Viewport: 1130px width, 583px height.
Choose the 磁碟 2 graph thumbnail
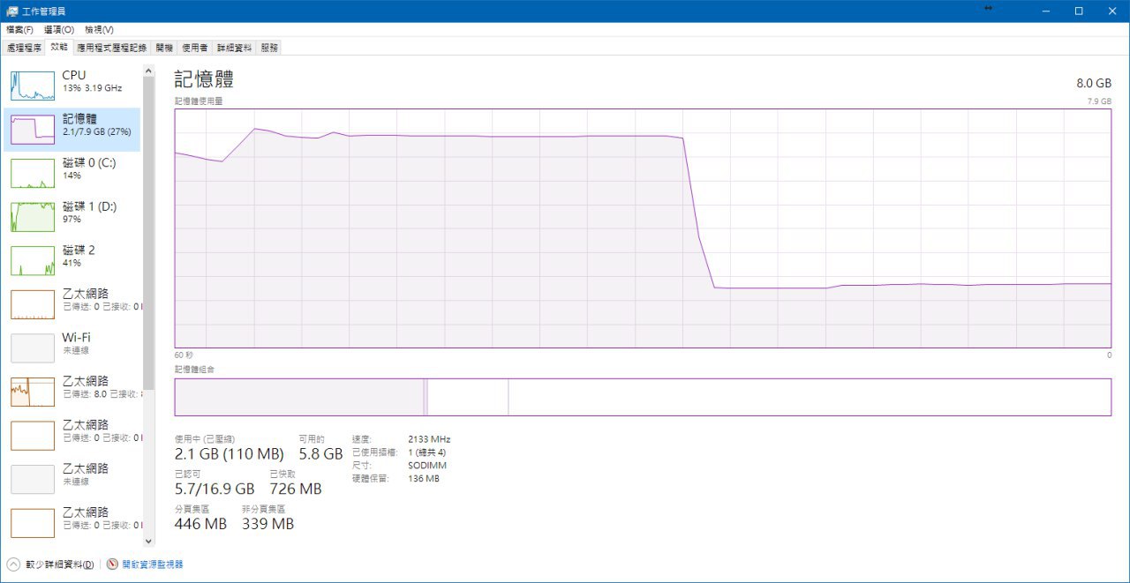(33, 260)
